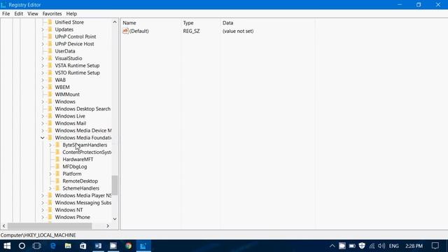Open the View menu

click(33, 14)
